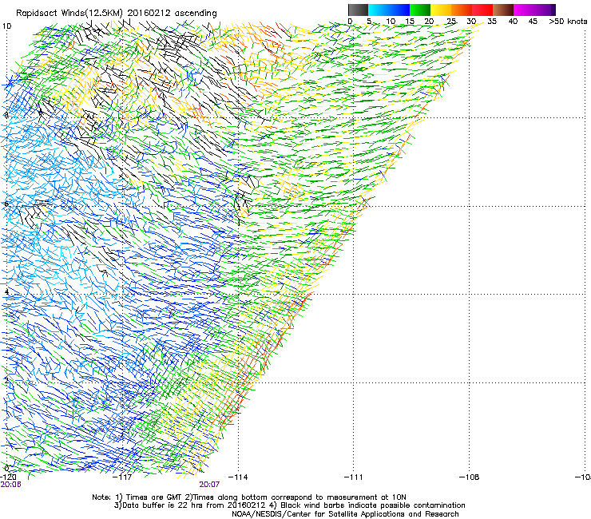Image resolution: width=591 pixels, height=519 pixels.
Task: Click the 'Rapidscat Winds(12.5KM) 20160212 ascending' title
Action: point(117,14)
